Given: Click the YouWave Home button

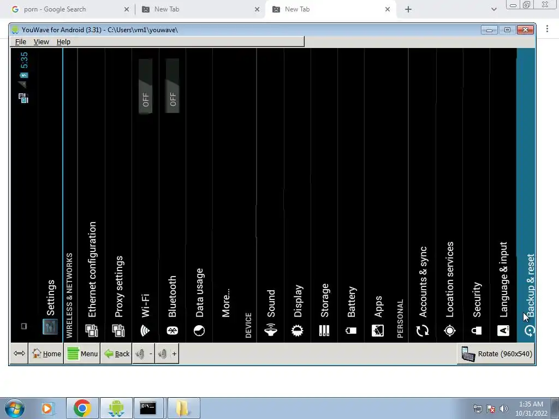Looking at the screenshot, I should (x=46, y=354).
